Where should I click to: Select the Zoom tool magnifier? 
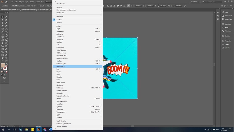pos(6,58)
